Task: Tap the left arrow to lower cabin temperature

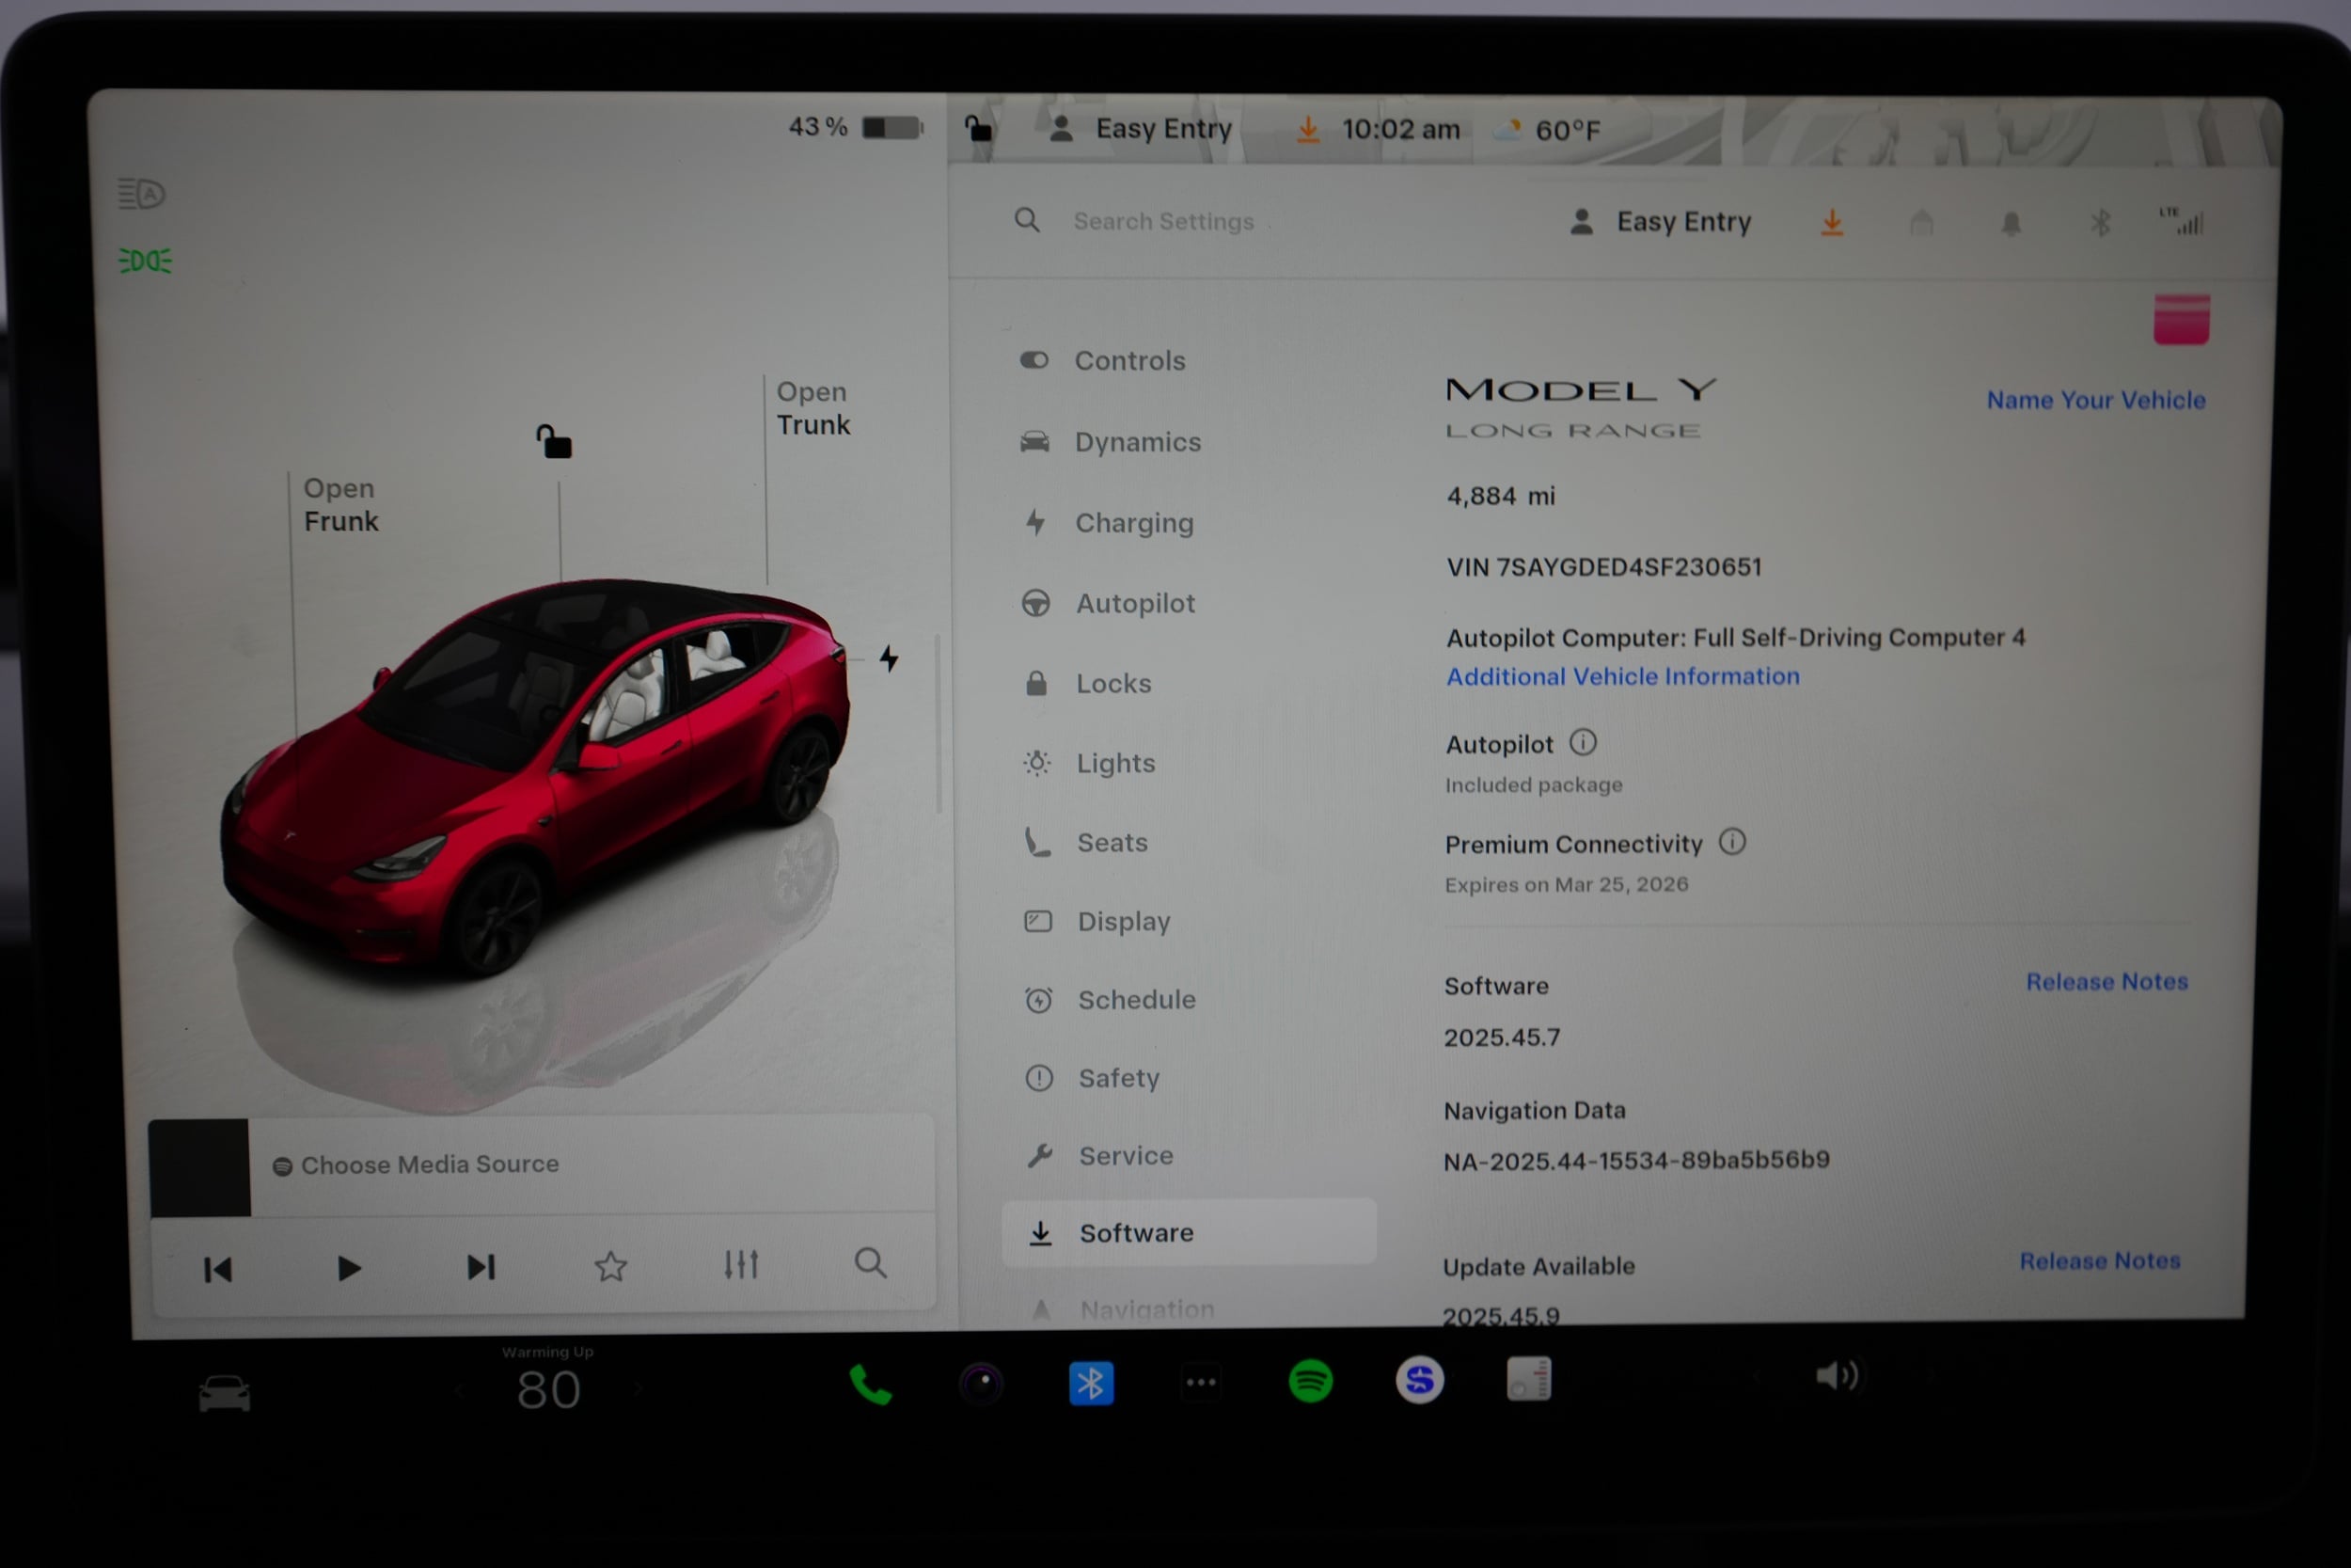Action: 459,1388
